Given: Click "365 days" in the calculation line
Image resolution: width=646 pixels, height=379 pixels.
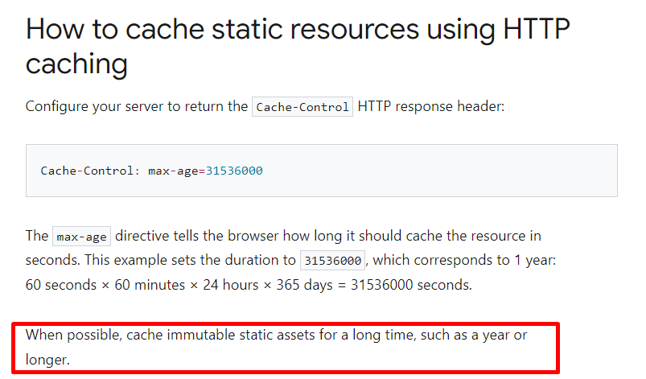Looking at the screenshot, I should (x=304, y=285).
